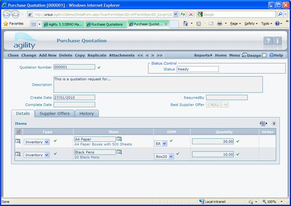This screenshot has width=291, height=206.
Task: Open Attachments from the form toolbar
Action: 122,55
